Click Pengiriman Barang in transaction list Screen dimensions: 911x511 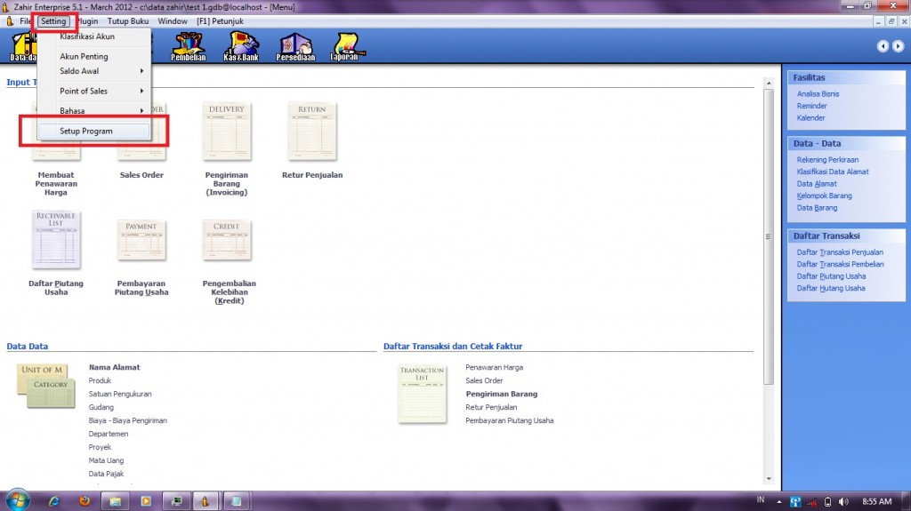502,394
